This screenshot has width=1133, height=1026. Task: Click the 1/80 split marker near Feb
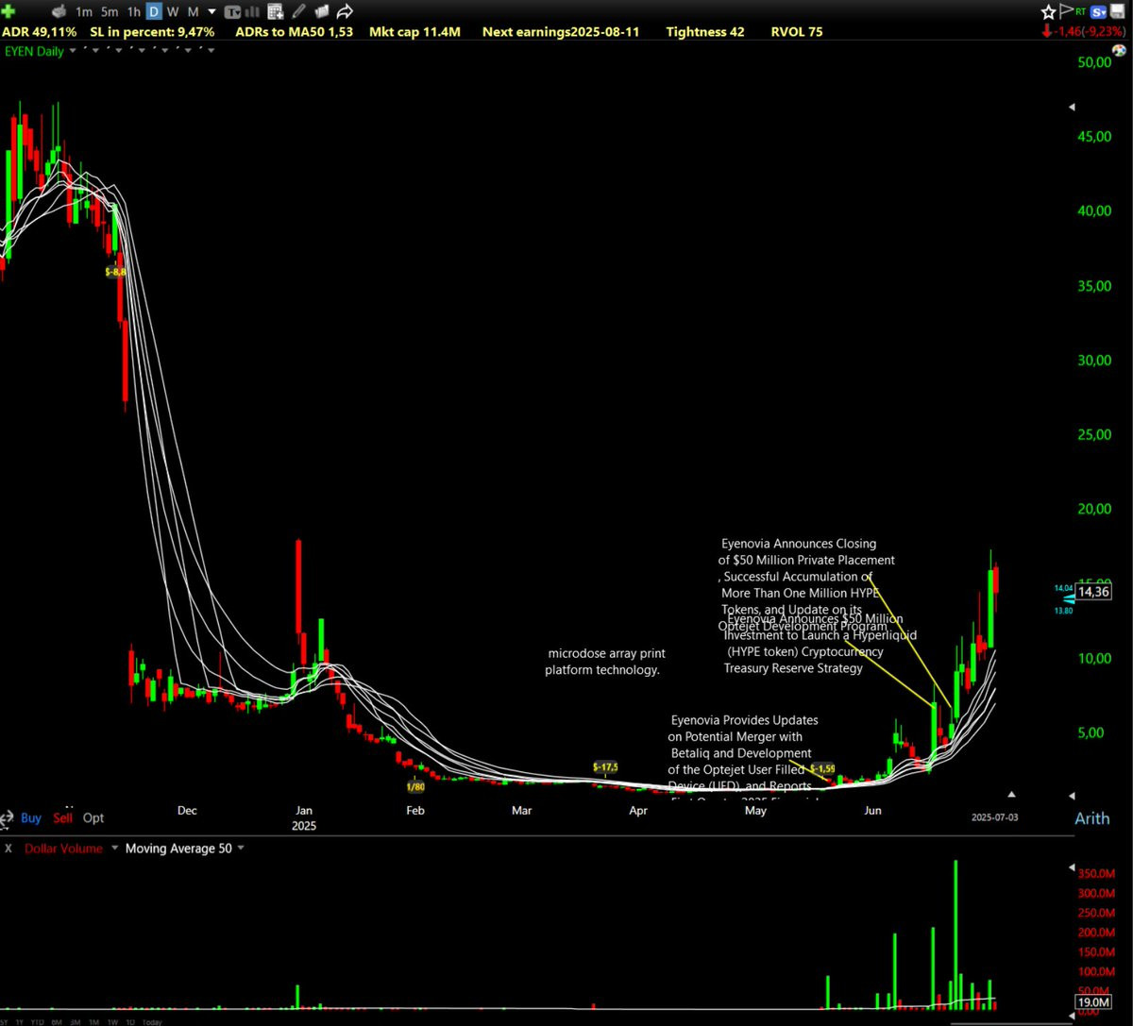[415, 786]
